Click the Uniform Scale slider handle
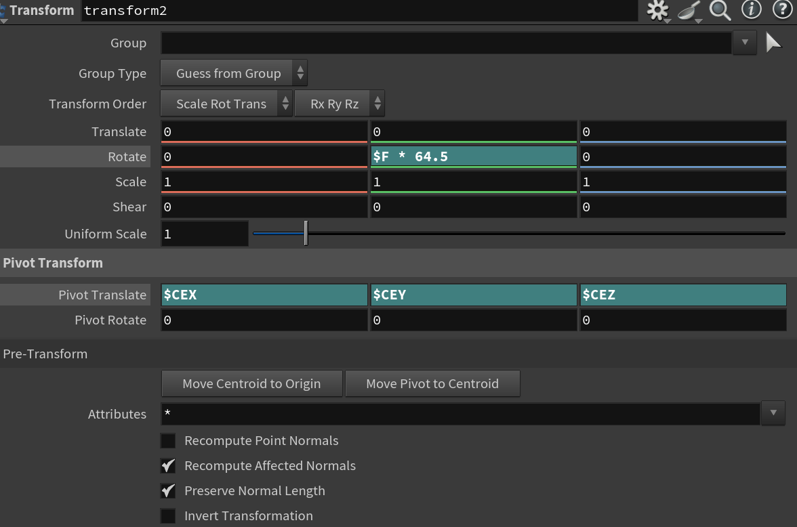The image size is (797, 527). [306, 234]
